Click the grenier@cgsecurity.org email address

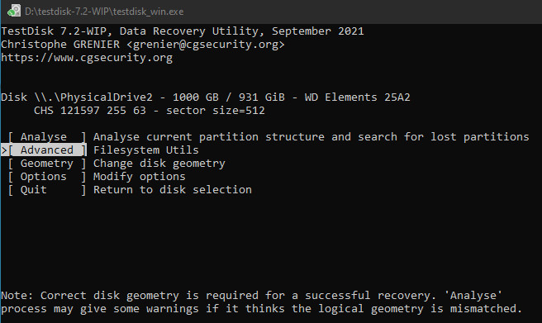pos(206,45)
